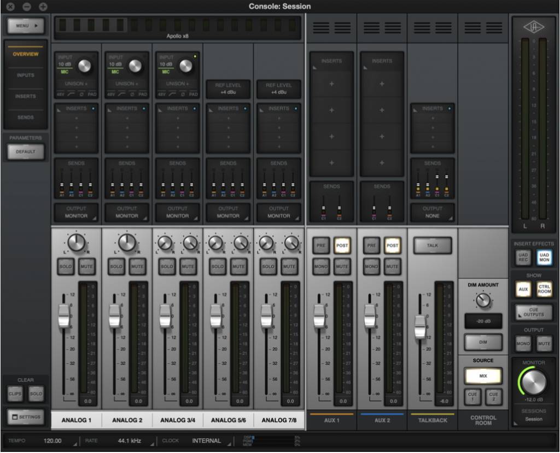Solo the ANALOG 2 channel
Viewport: 560px width, 453px height.
pyautogui.click(x=115, y=266)
